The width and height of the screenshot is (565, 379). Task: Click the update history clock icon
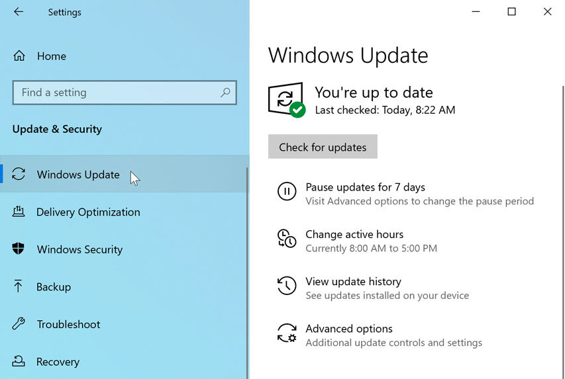[x=287, y=286]
